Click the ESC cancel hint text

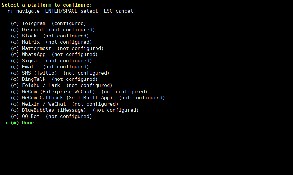click(x=118, y=11)
